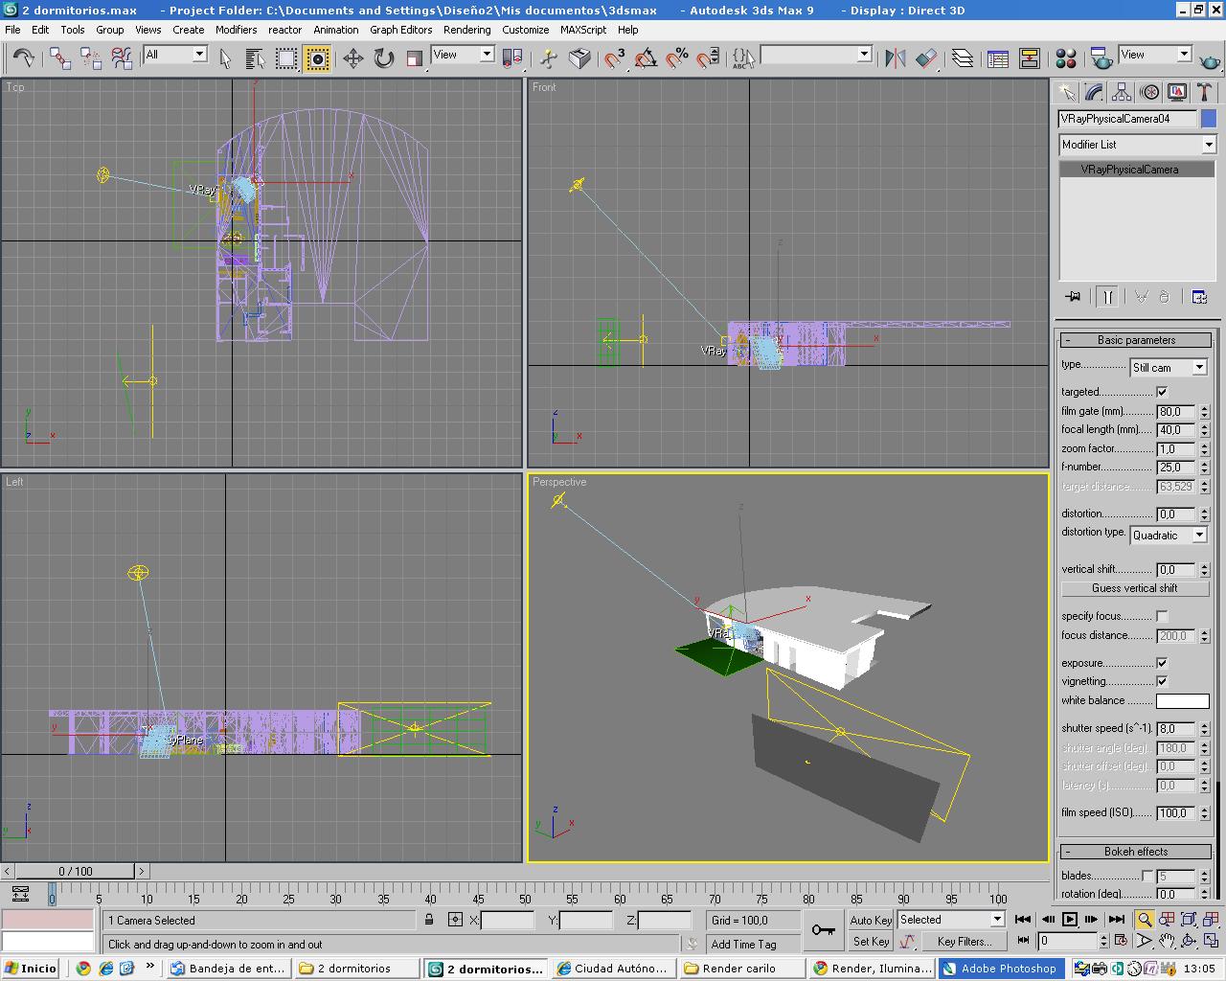Open the Render Scene dialog
Image resolution: width=1226 pixels, height=981 pixels.
point(1101,58)
